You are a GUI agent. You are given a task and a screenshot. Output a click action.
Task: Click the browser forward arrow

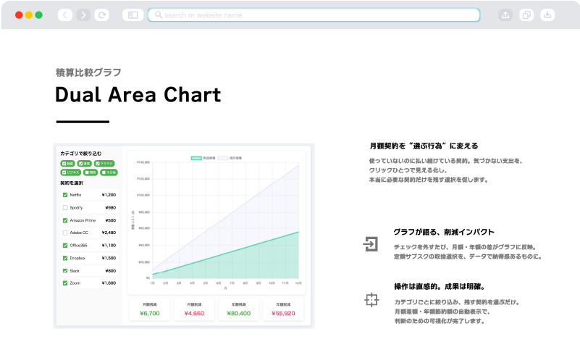click(x=83, y=14)
